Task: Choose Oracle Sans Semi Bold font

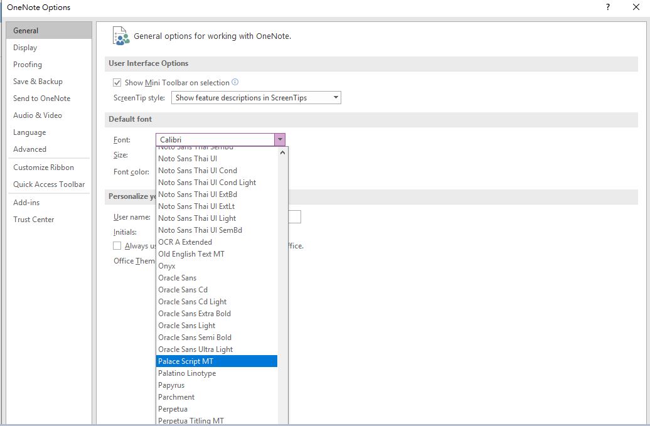Action: pos(217,338)
